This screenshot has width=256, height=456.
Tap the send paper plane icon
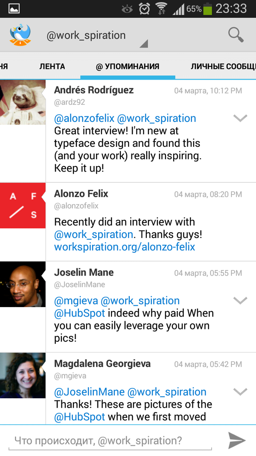[237, 440]
